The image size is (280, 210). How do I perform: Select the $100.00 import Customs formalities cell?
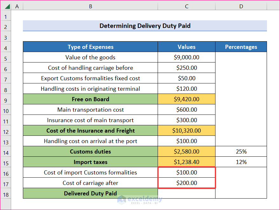pyautogui.click(x=187, y=173)
